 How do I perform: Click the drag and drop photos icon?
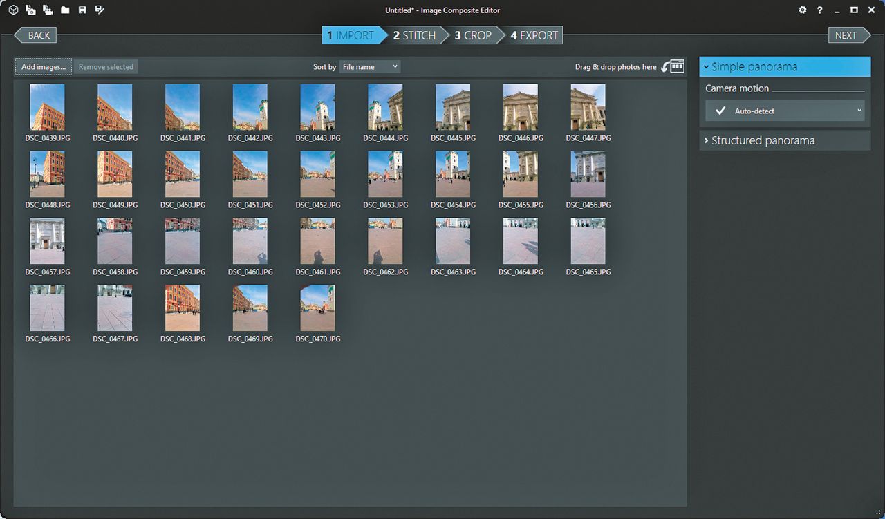pyautogui.click(x=673, y=66)
